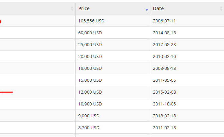Image resolution: width=224 pixels, height=137 pixels.
Task: Click the date 2018-02-18
Action: [x=164, y=116]
